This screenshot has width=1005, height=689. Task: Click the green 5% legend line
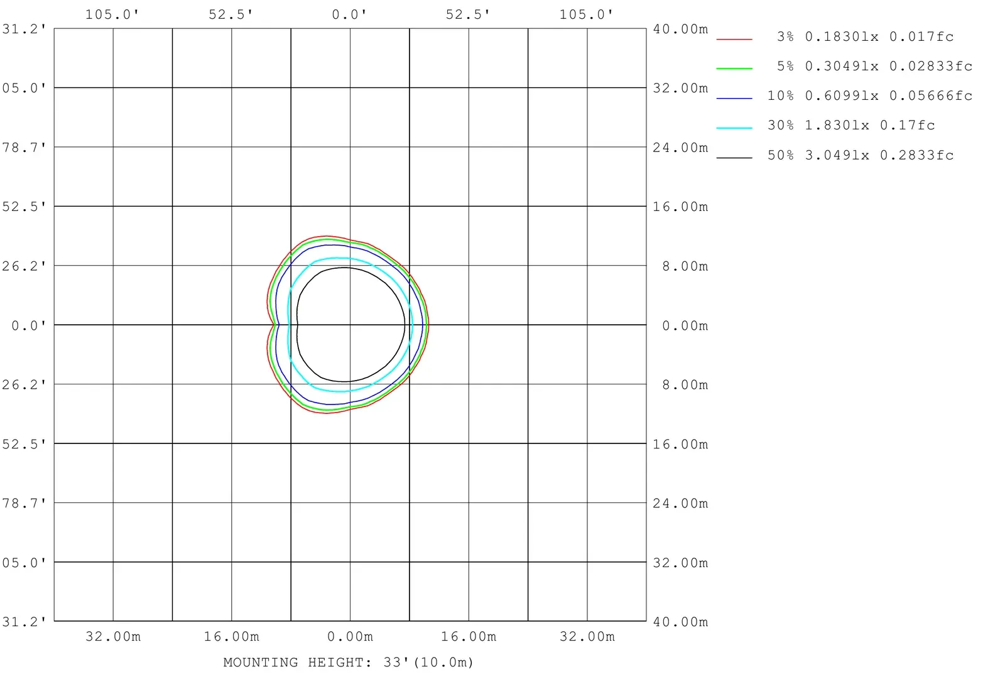(734, 68)
